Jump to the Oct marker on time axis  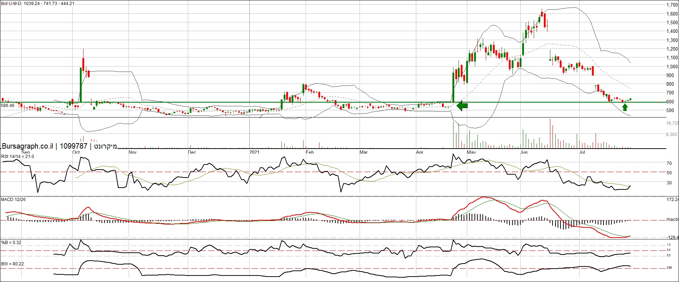point(76,152)
